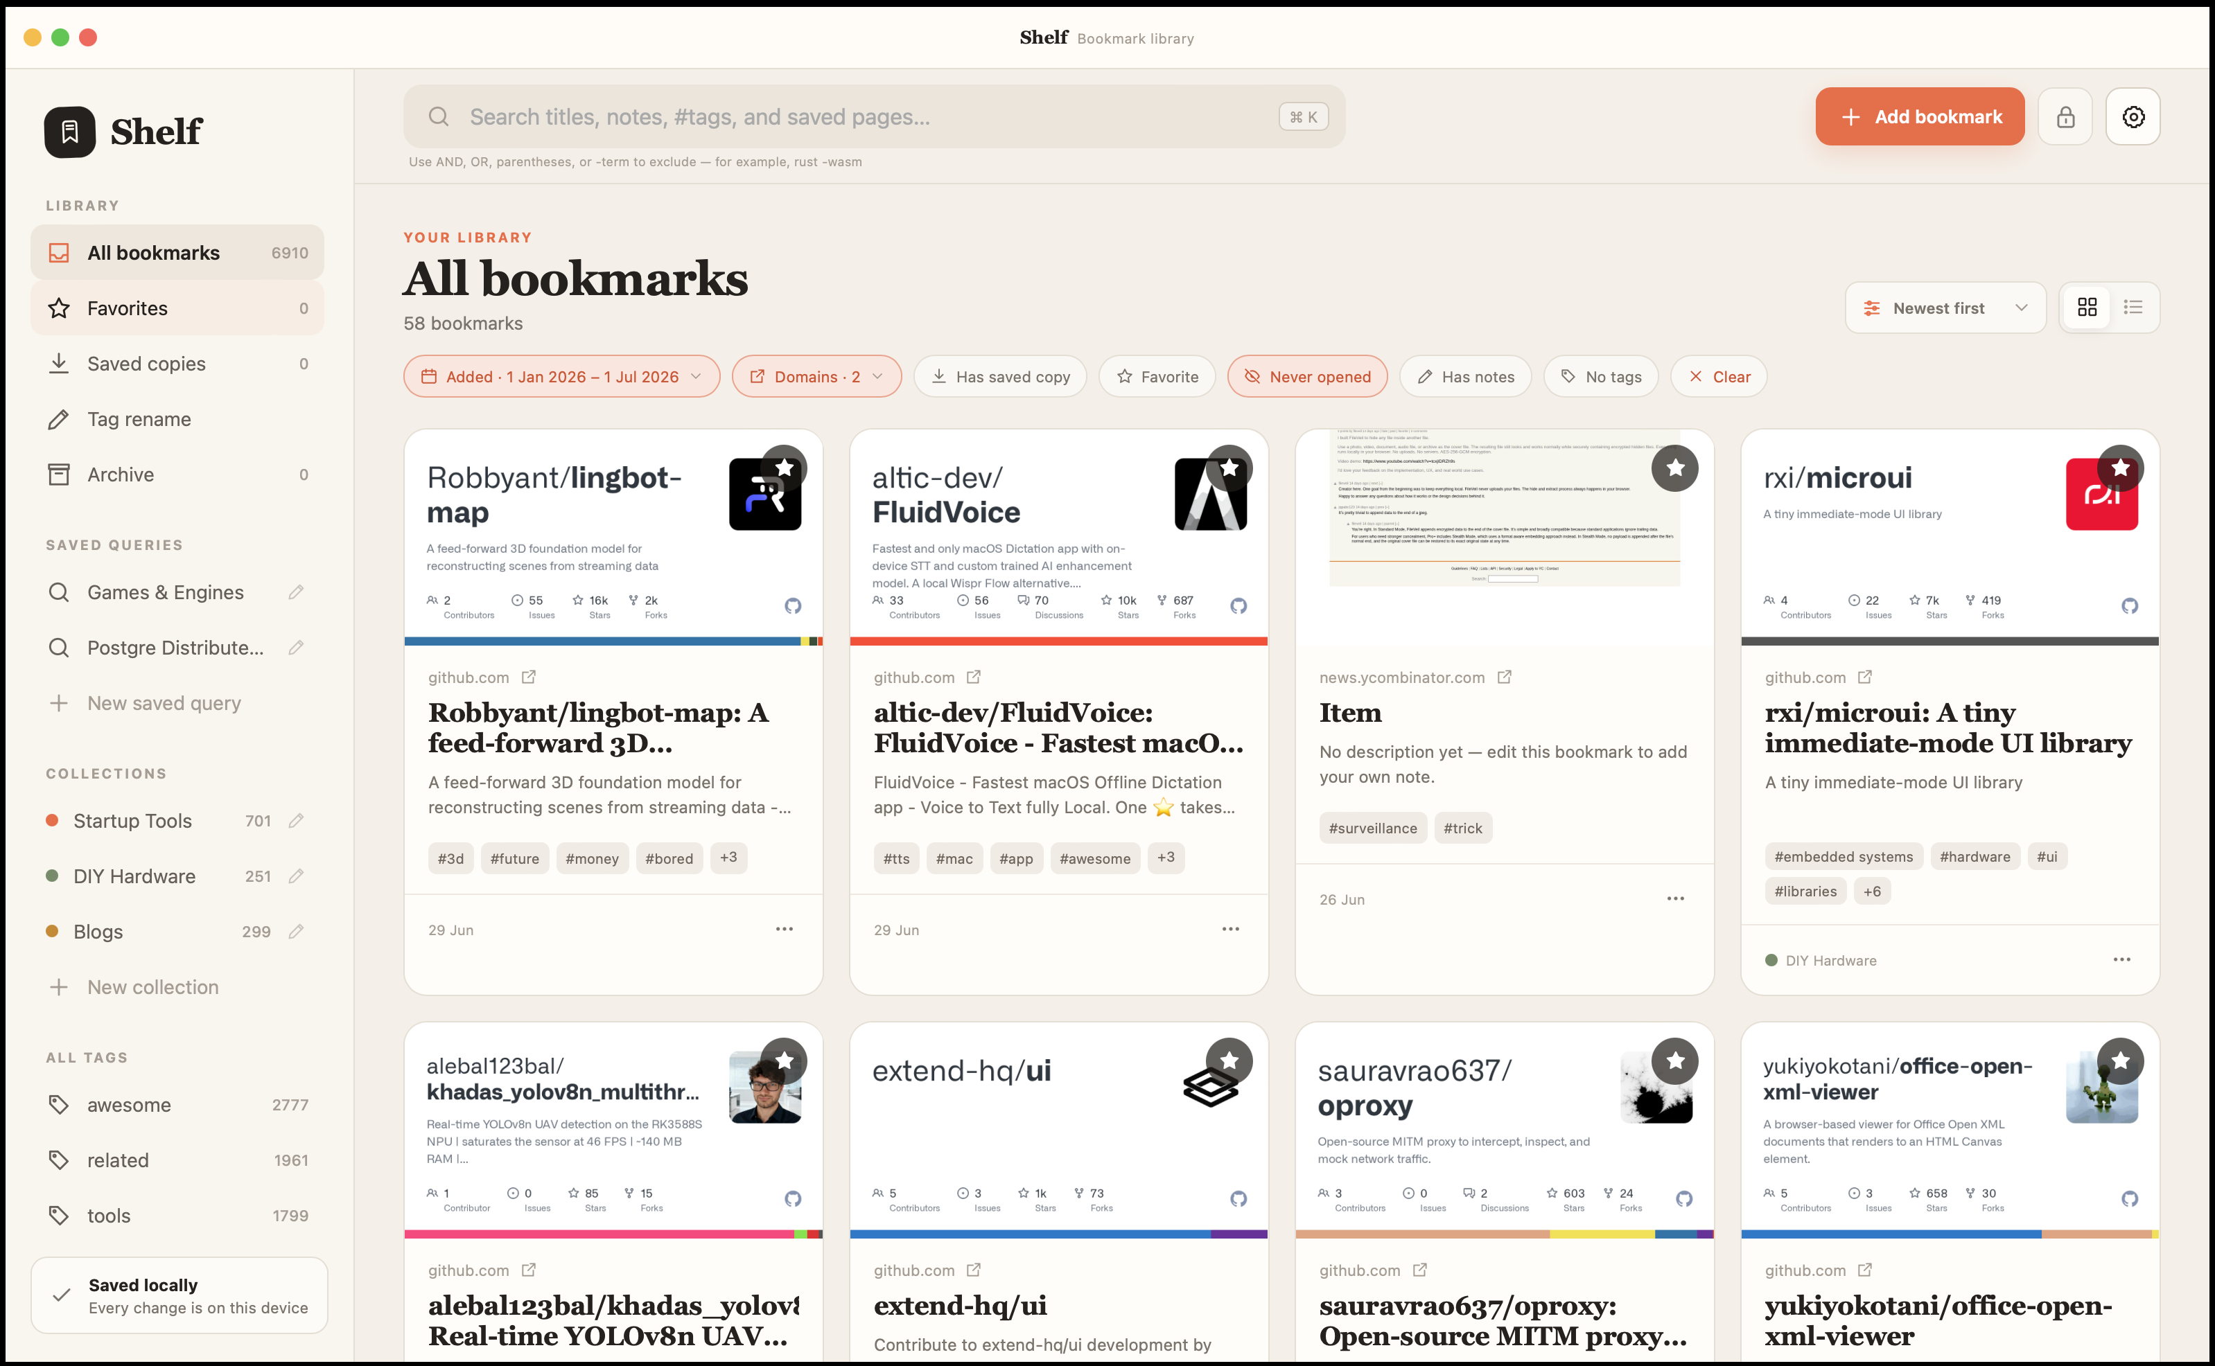The image size is (2215, 1366).
Task: Open Favorites in the sidebar
Action: pyautogui.click(x=177, y=308)
